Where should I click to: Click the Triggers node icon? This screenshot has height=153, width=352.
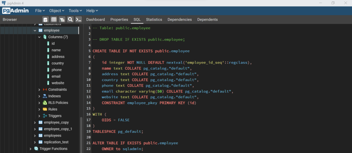click(45, 116)
